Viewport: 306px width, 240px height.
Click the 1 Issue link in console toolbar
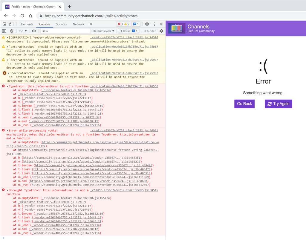click(129, 31)
